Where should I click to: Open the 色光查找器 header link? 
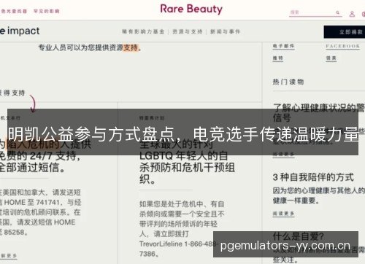[x=14, y=11]
